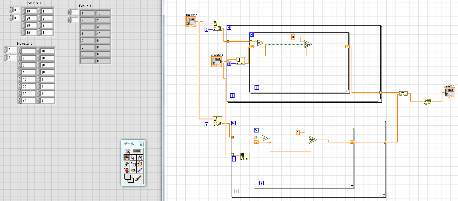
Task: Click the Result 1 terminal on block diagram
Action: (449, 93)
